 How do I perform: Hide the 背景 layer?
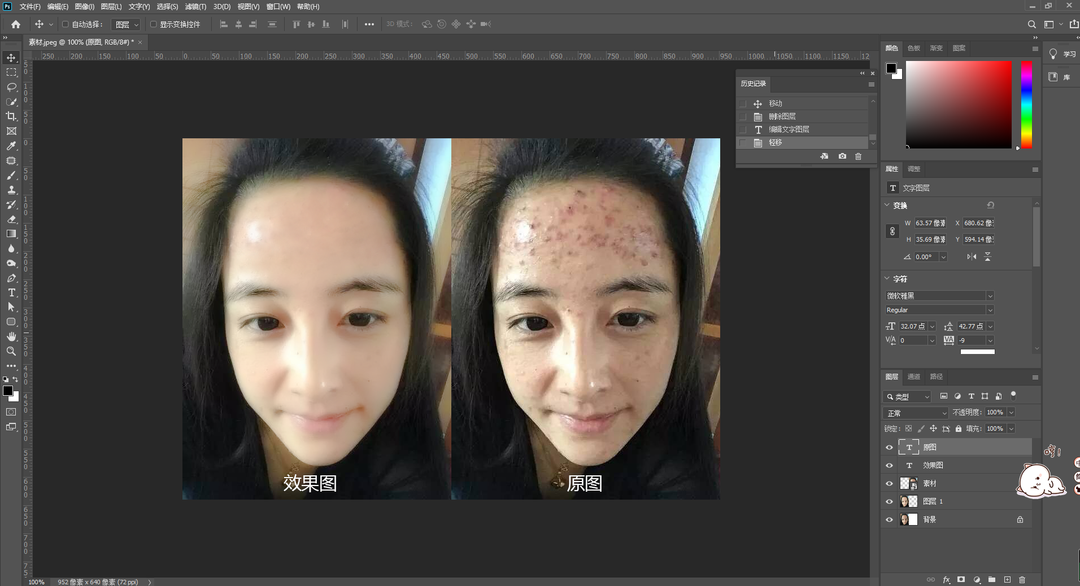(889, 519)
